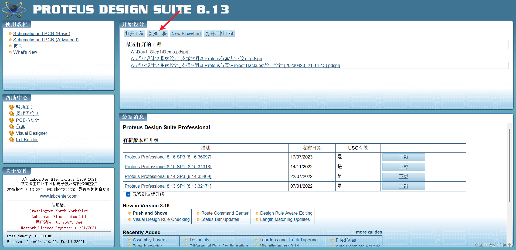Open Proteus Professional 8.13 SP1 [8.13.32171] link
Viewport: 516px width, 250px height.
click(168, 186)
